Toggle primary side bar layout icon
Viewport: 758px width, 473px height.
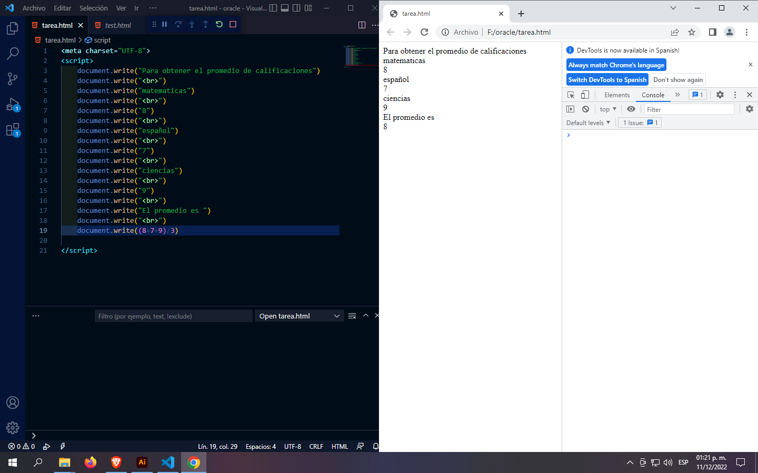(x=273, y=8)
